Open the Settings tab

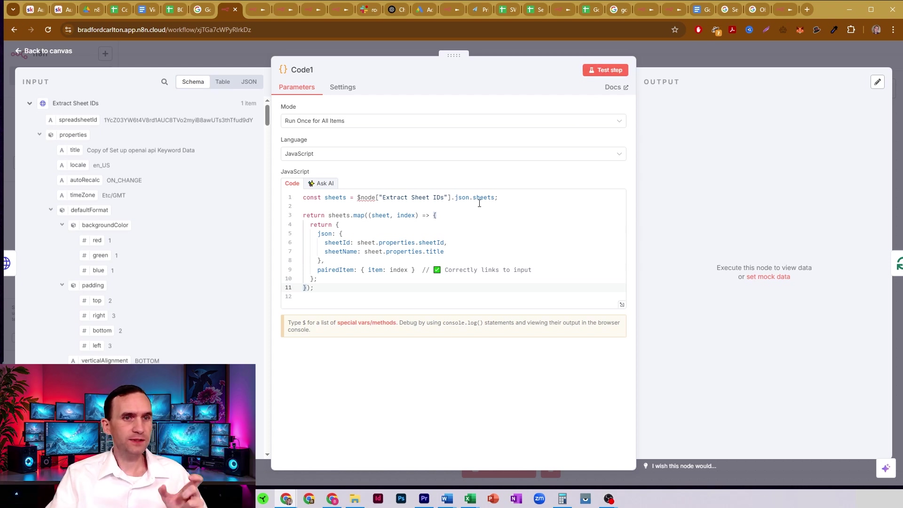click(x=342, y=87)
